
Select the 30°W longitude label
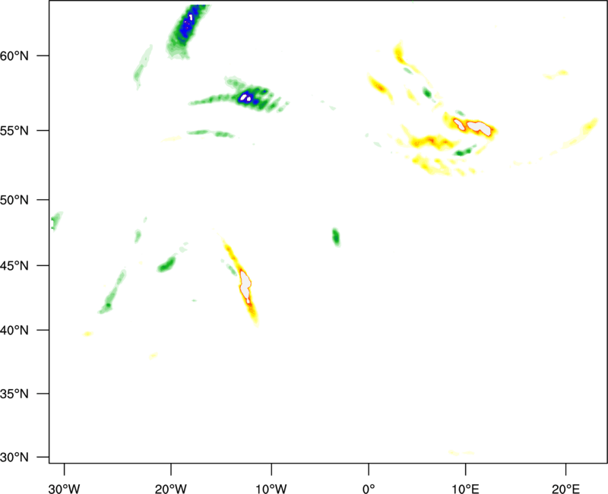(x=64, y=488)
